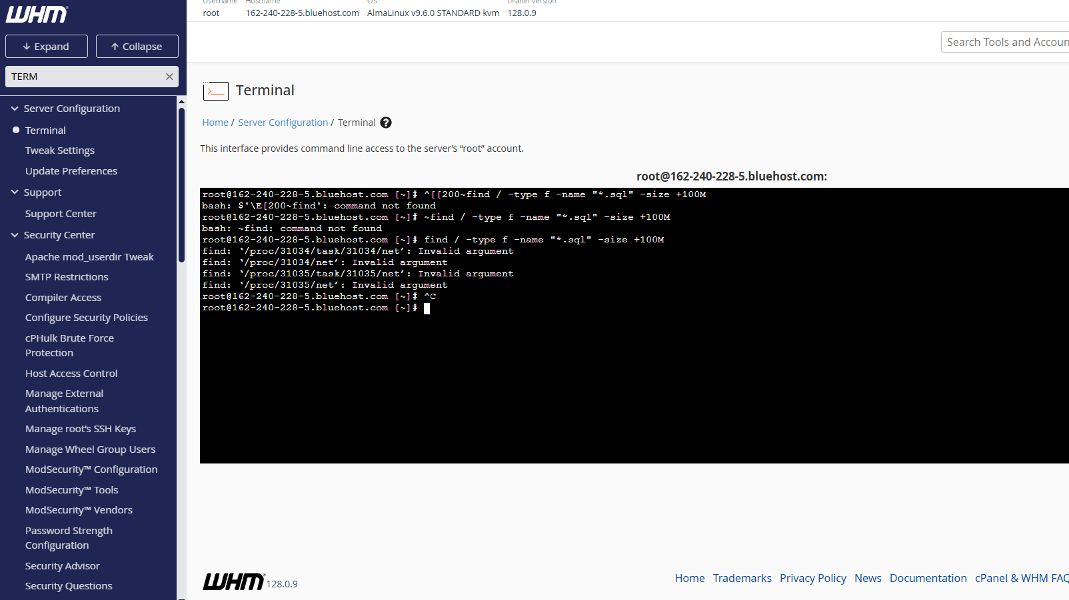Open Manage root's SSH Keys
This screenshot has width=1069, height=600.
click(x=81, y=429)
